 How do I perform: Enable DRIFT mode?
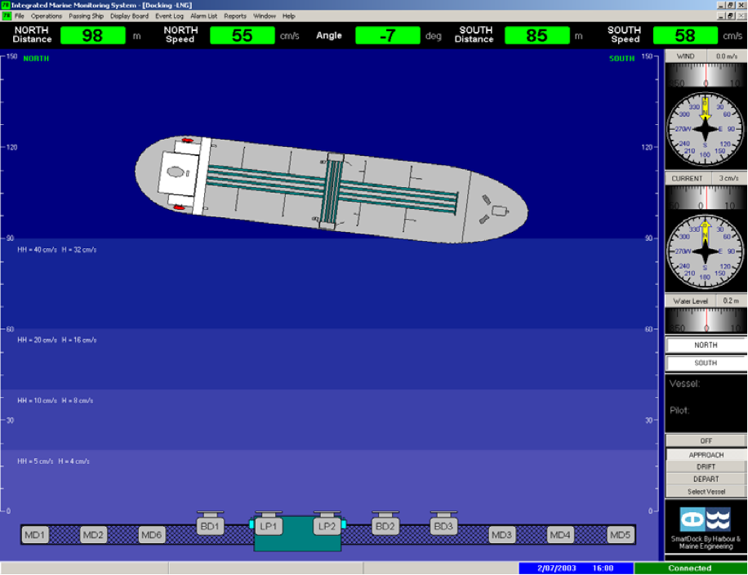pyautogui.click(x=706, y=467)
